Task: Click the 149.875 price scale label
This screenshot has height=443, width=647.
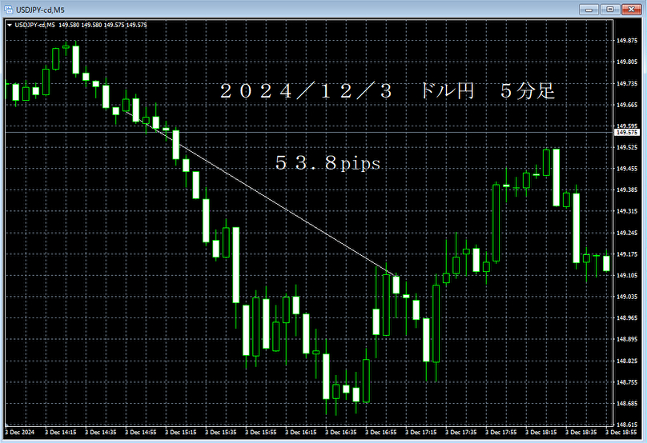Action: pyautogui.click(x=627, y=41)
